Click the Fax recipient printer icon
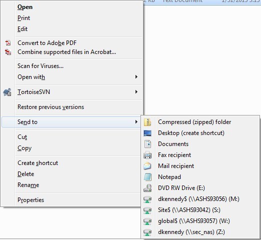Screen dimensions: 261x240 pos(147,155)
